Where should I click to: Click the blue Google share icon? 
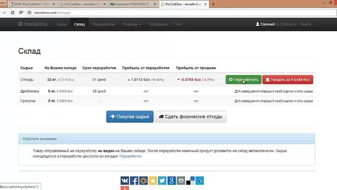pyautogui.click(x=172, y=180)
